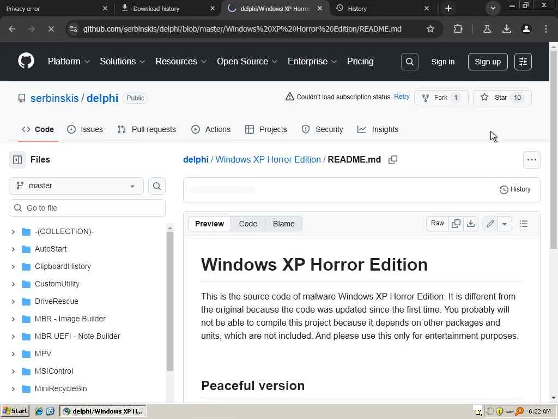
Task: Click the browser address bar URL
Action: pyautogui.click(x=242, y=29)
